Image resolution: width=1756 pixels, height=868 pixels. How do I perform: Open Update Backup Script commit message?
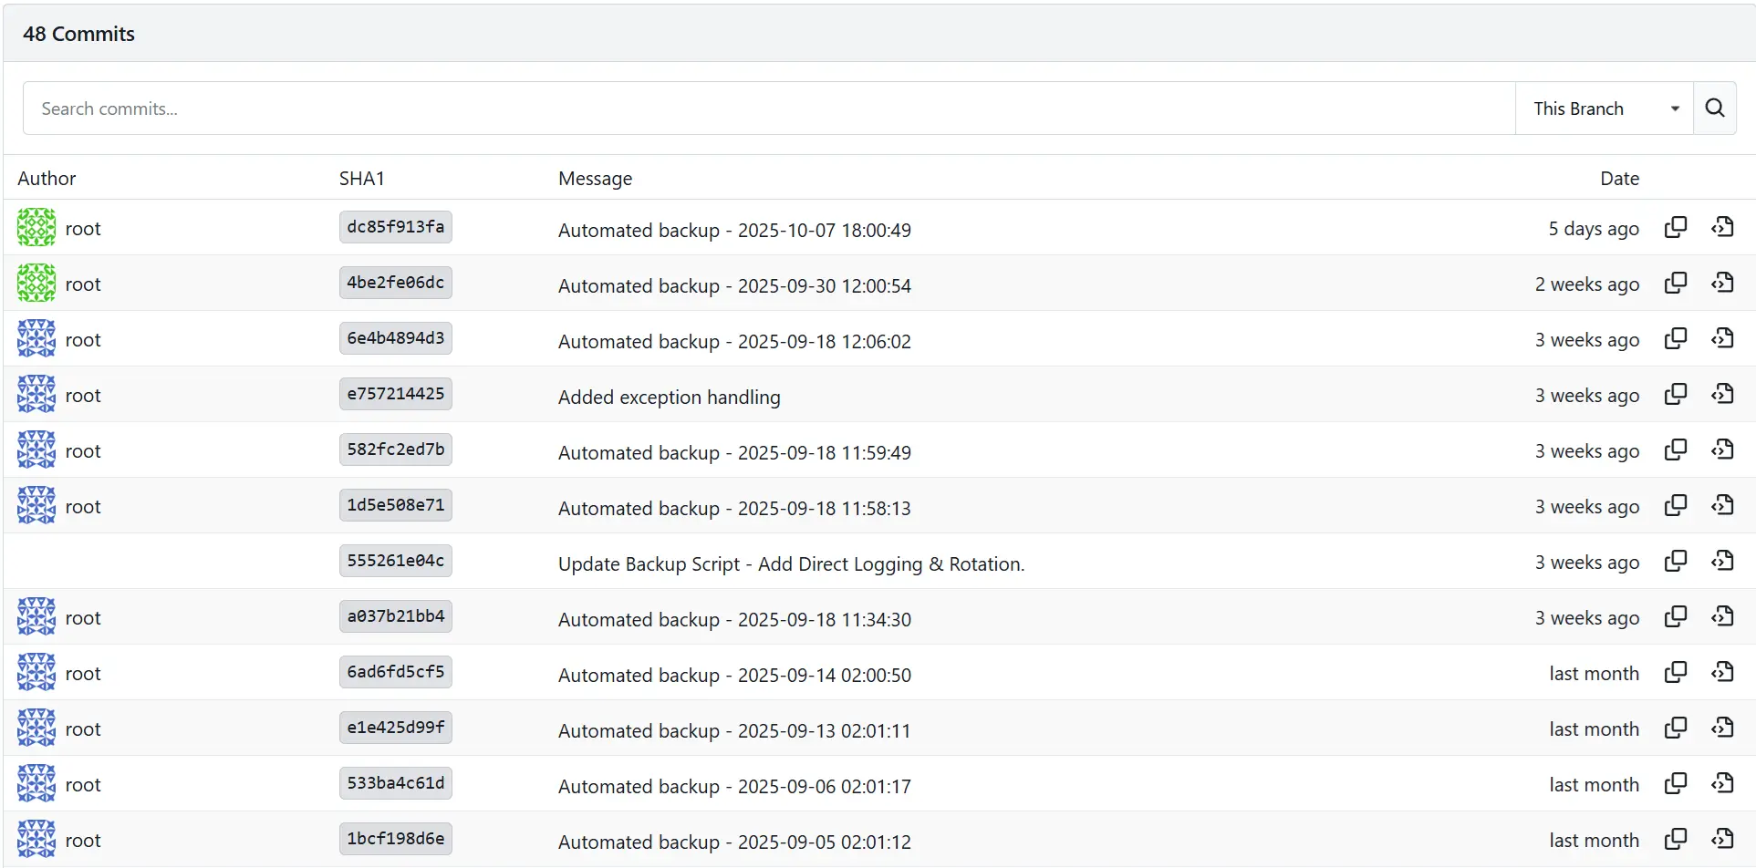point(791,563)
